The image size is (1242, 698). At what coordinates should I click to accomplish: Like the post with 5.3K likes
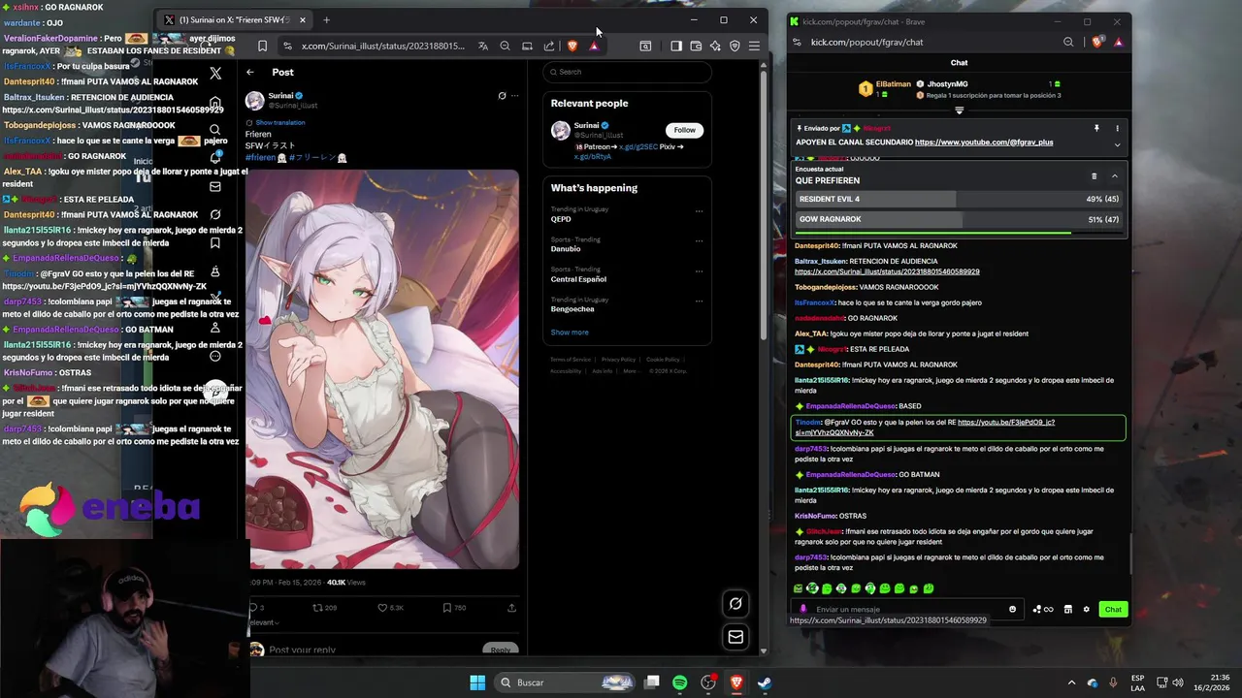pos(390,608)
